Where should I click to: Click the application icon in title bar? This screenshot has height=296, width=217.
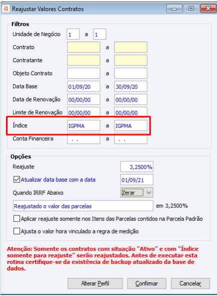(6, 9)
